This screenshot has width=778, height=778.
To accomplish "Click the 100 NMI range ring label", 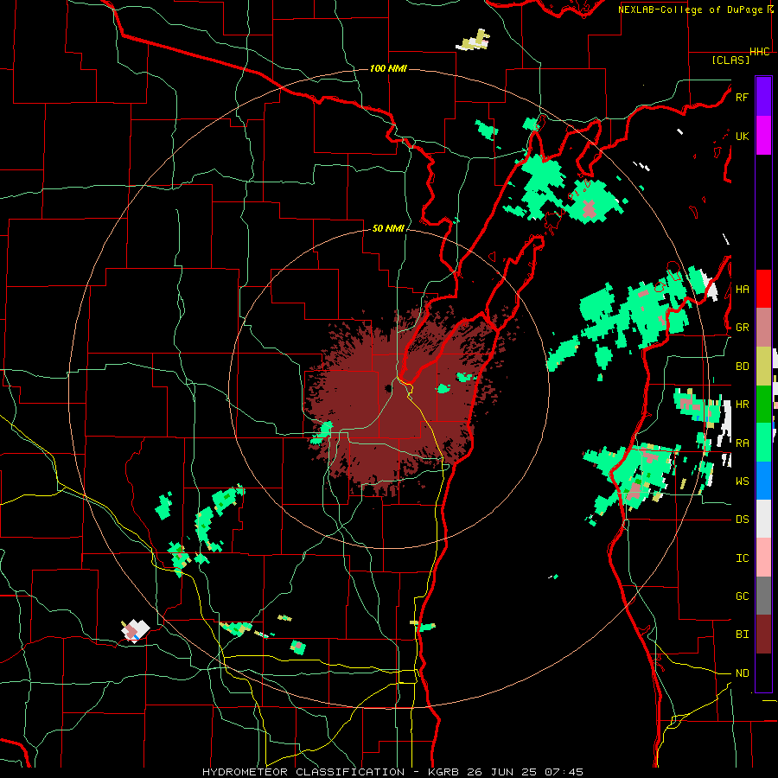I will click(x=388, y=68).
